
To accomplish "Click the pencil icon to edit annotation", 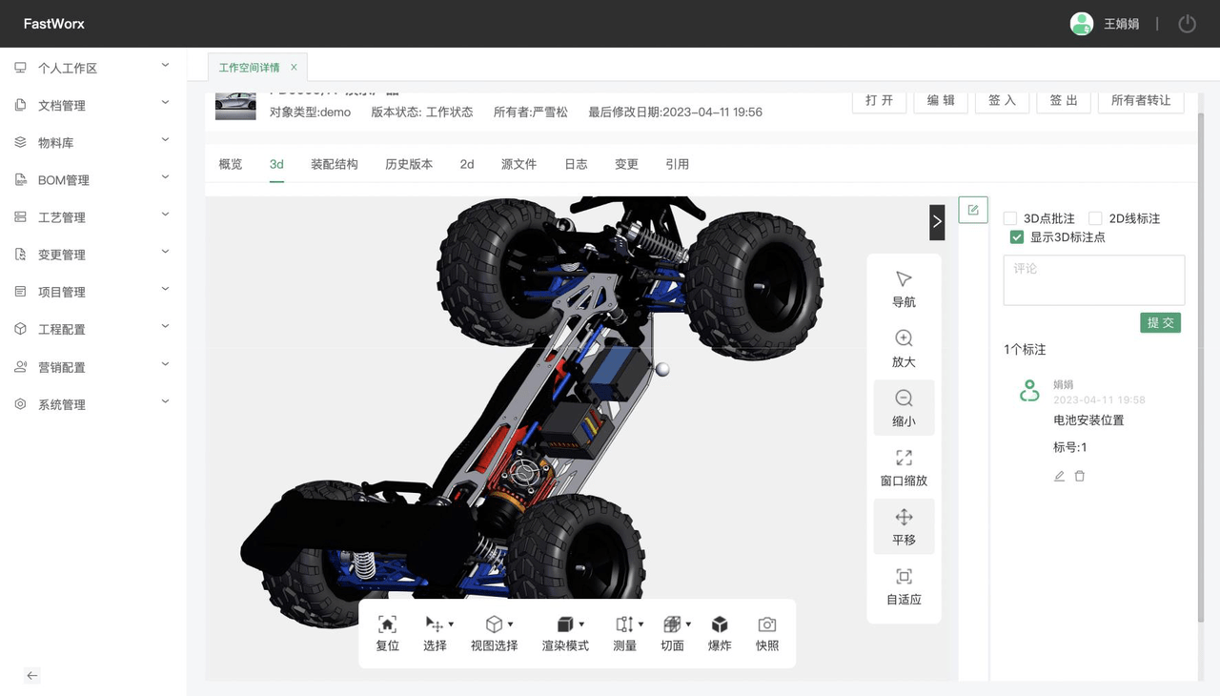I will 1058,476.
